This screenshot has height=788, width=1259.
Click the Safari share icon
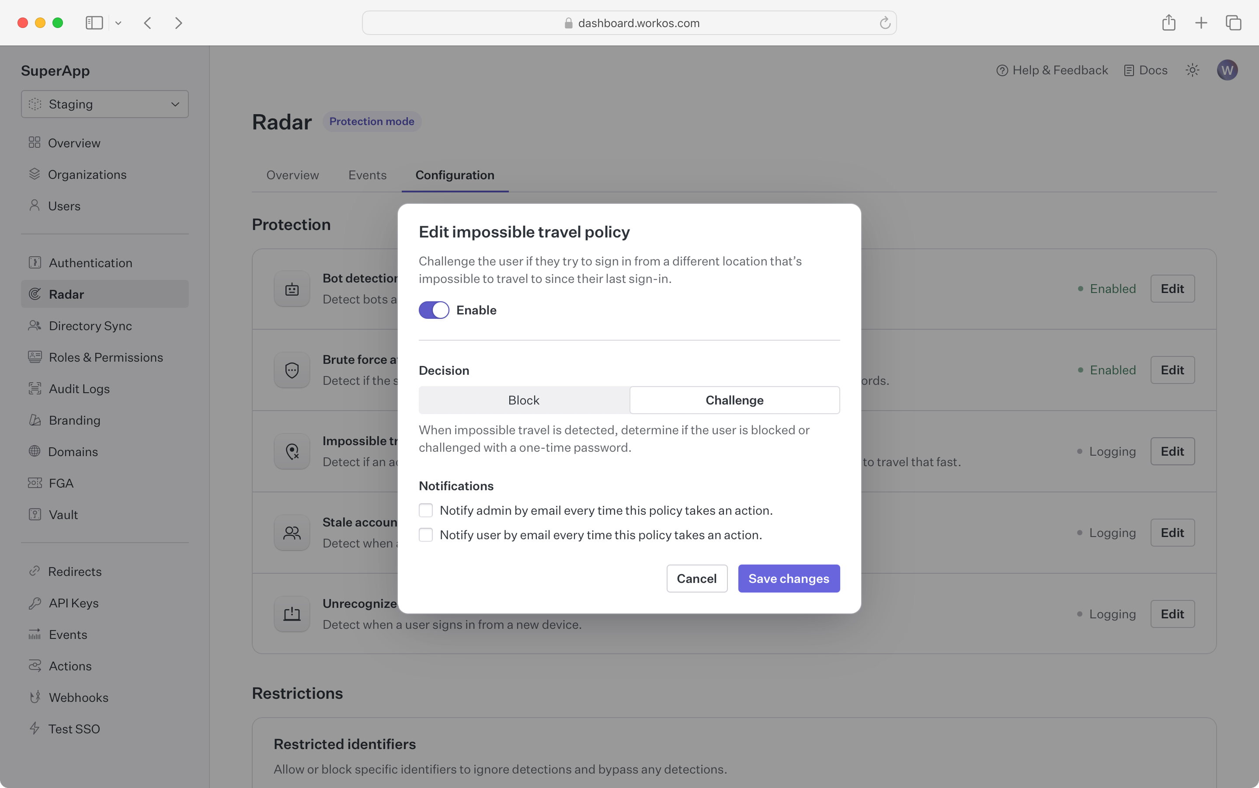tap(1169, 23)
